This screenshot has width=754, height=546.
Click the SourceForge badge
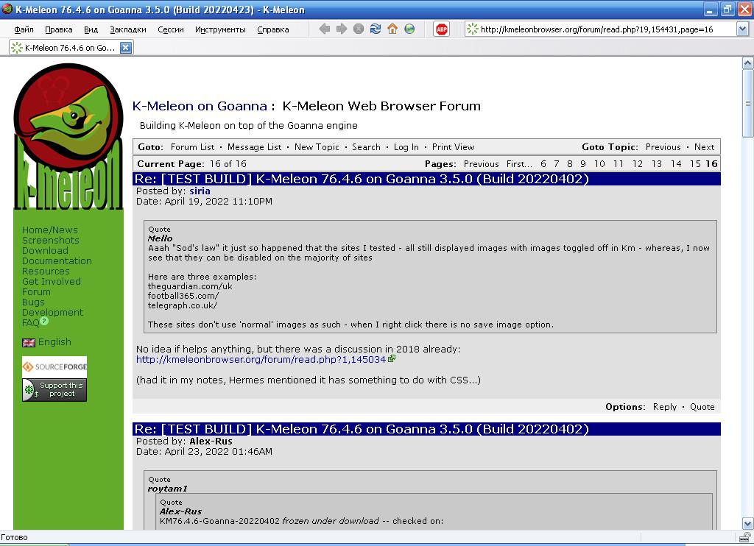(54, 366)
